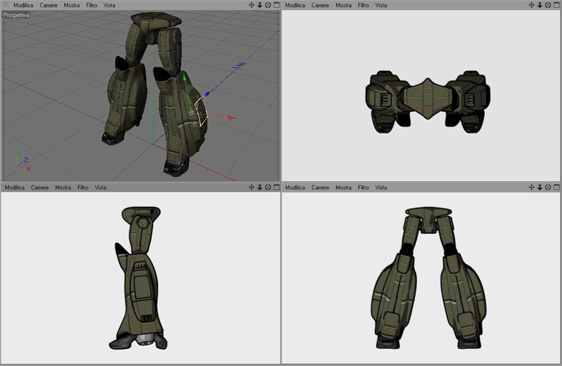Toggle maximize view icon in Prospettiva viewport
Viewport: 562px width, 366px height.
click(277, 5)
